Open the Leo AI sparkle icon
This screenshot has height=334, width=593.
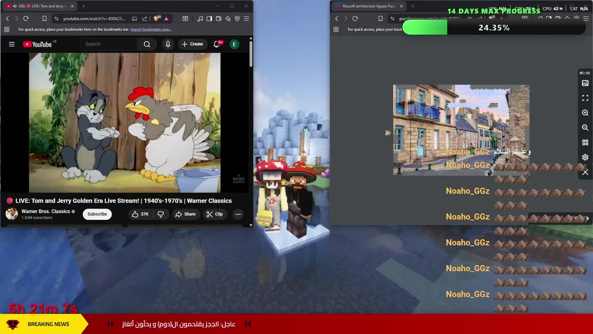pos(228,19)
